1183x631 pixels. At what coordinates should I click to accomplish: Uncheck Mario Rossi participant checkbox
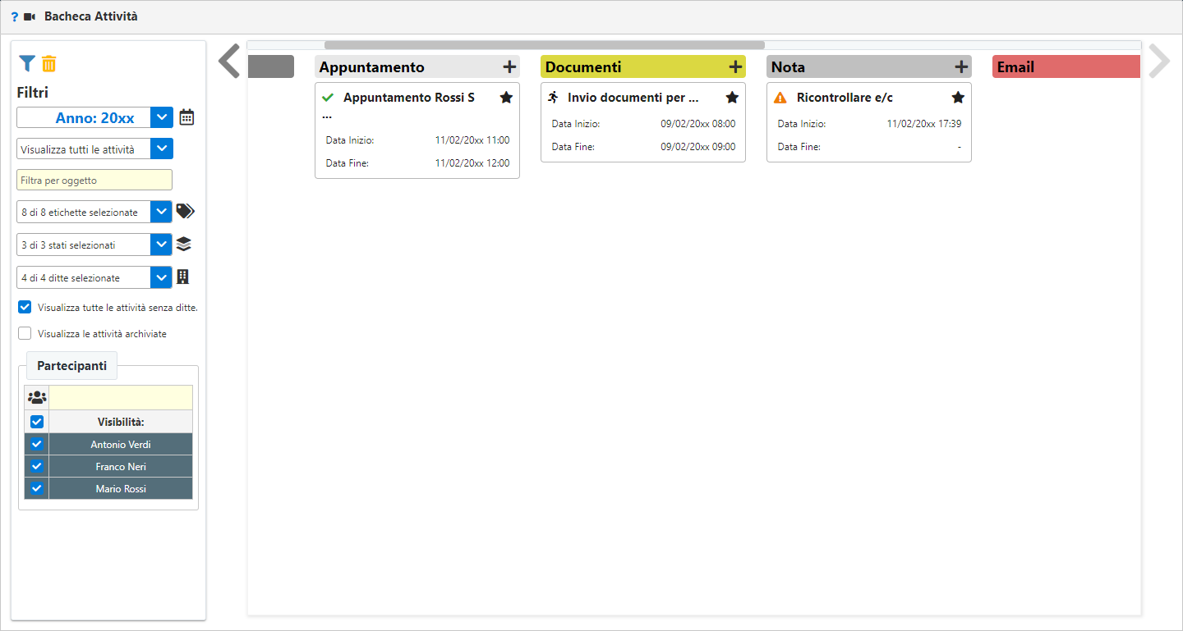click(x=37, y=488)
